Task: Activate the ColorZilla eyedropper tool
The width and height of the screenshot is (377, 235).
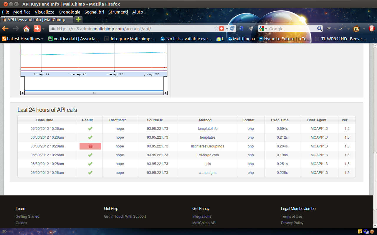Action: pyautogui.click(x=342, y=28)
